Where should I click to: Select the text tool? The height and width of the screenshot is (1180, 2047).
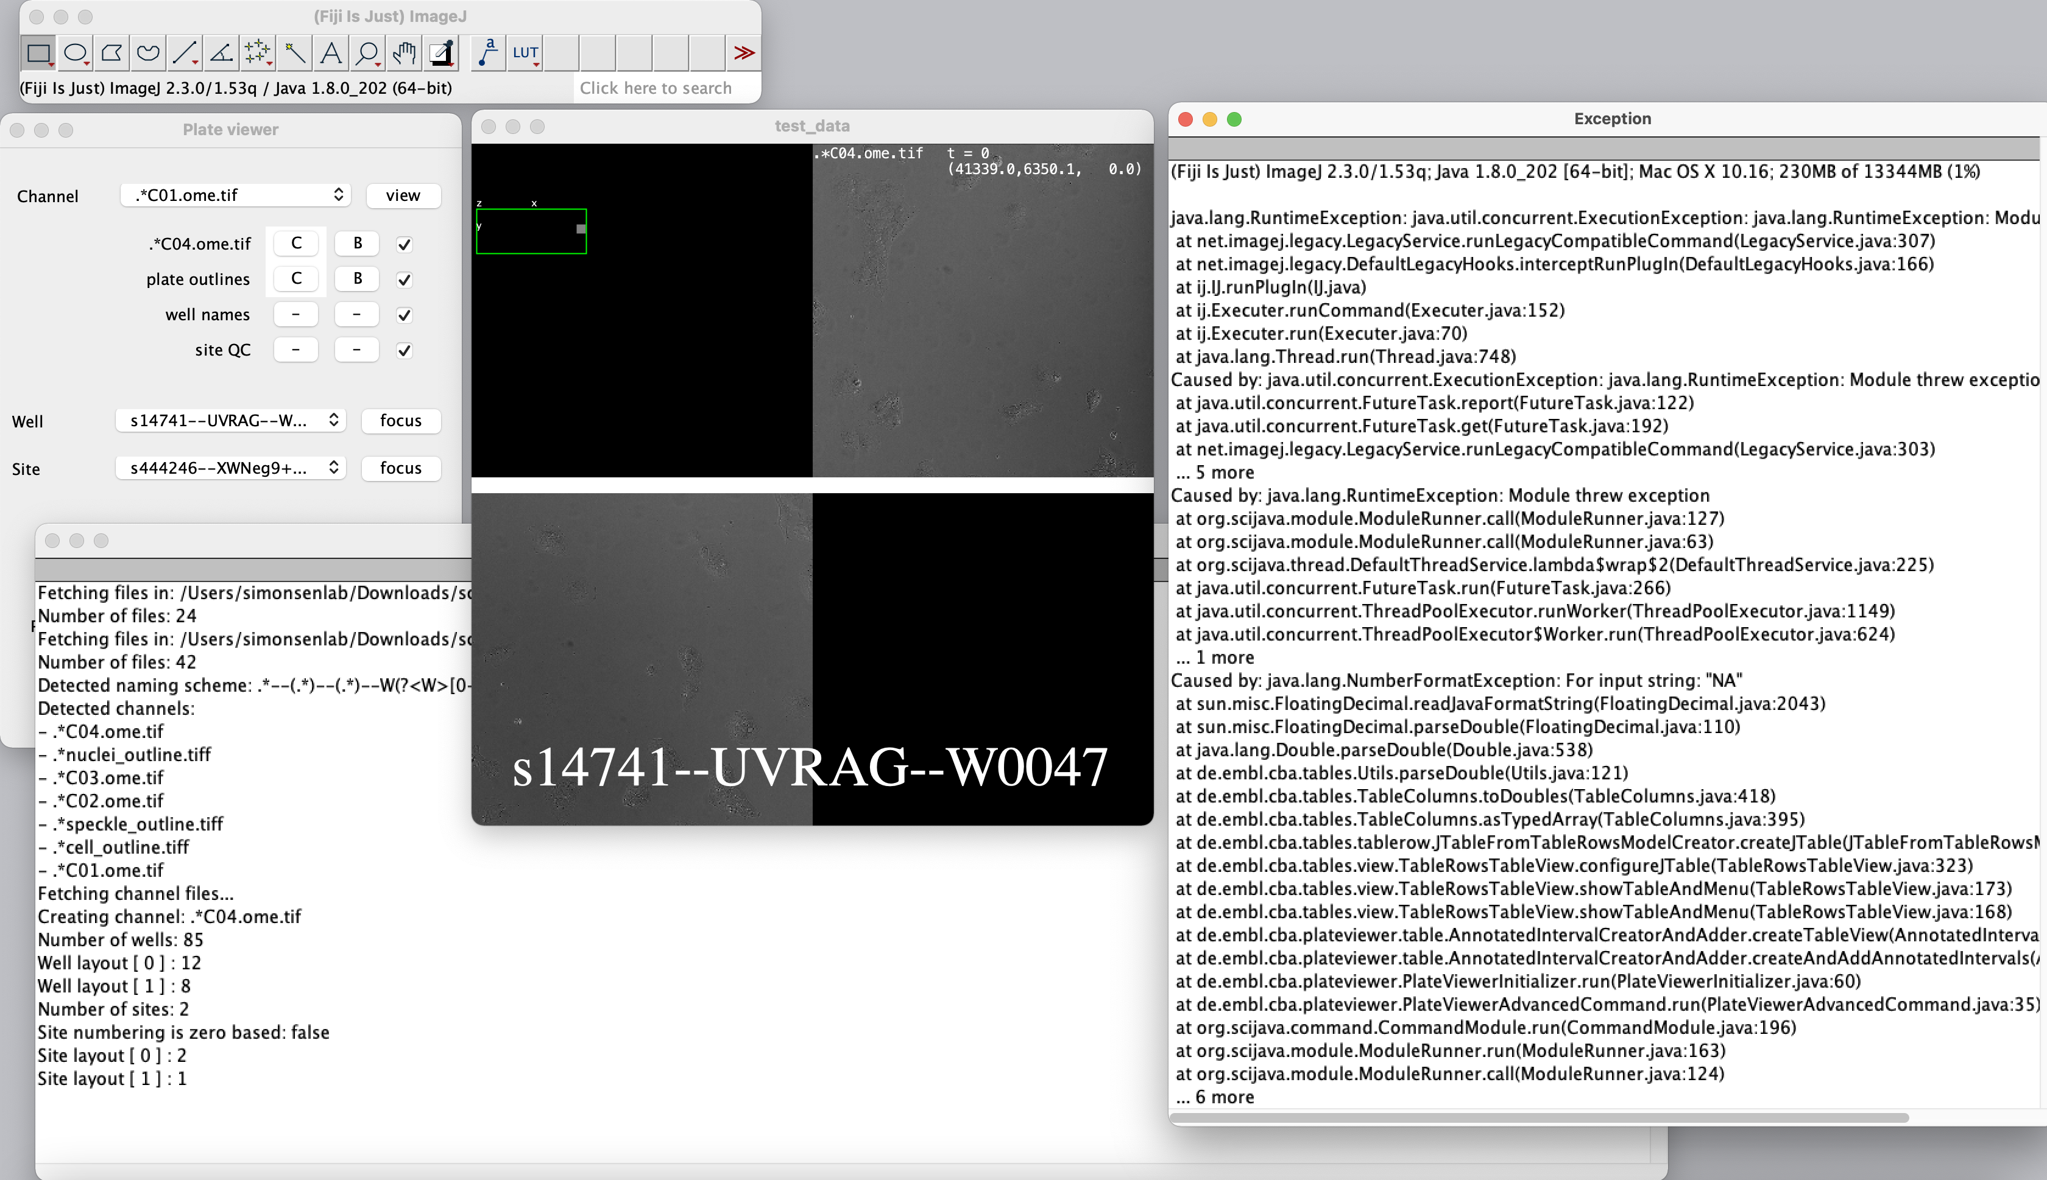coord(331,53)
